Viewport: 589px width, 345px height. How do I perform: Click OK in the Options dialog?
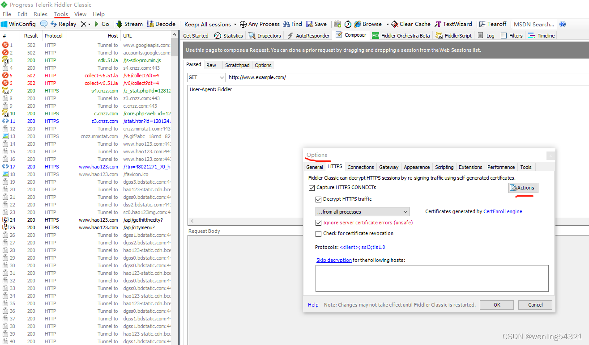(497, 305)
